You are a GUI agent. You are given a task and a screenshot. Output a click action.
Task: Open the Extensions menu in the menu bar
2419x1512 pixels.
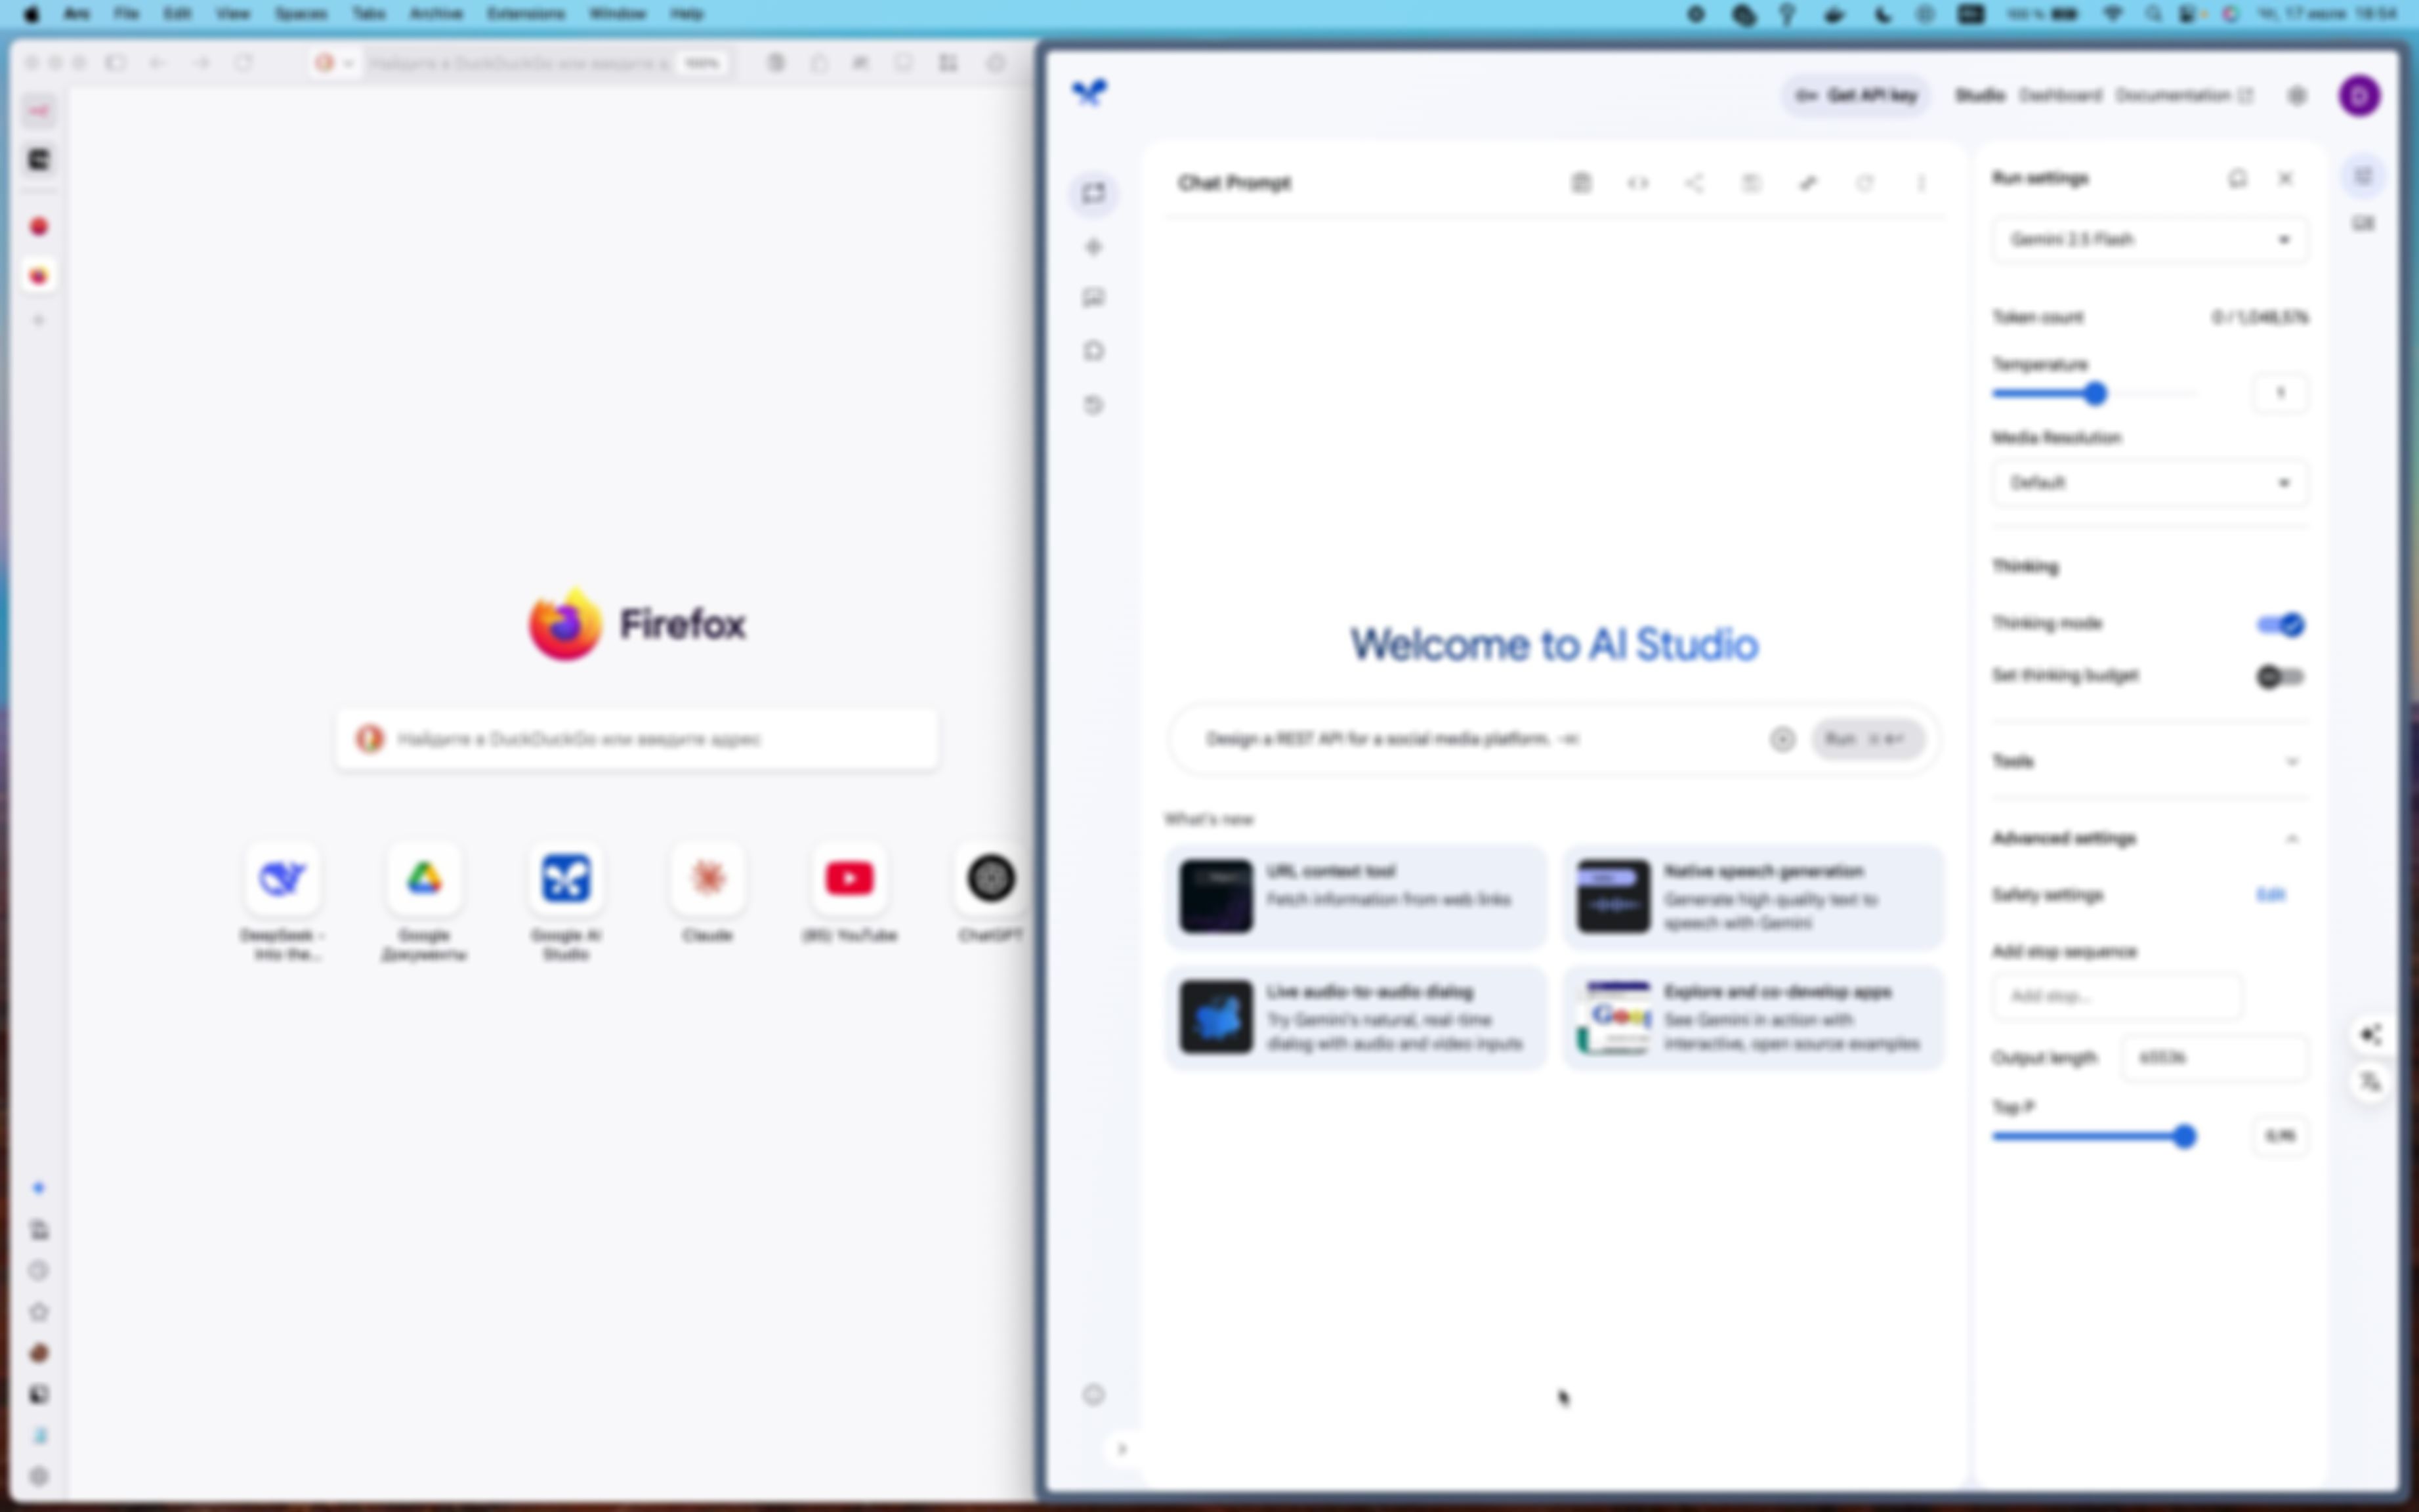click(x=525, y=14)
